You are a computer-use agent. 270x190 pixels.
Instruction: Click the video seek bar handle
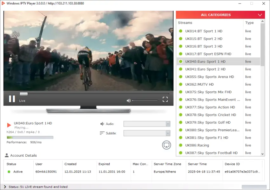(24, 94)
